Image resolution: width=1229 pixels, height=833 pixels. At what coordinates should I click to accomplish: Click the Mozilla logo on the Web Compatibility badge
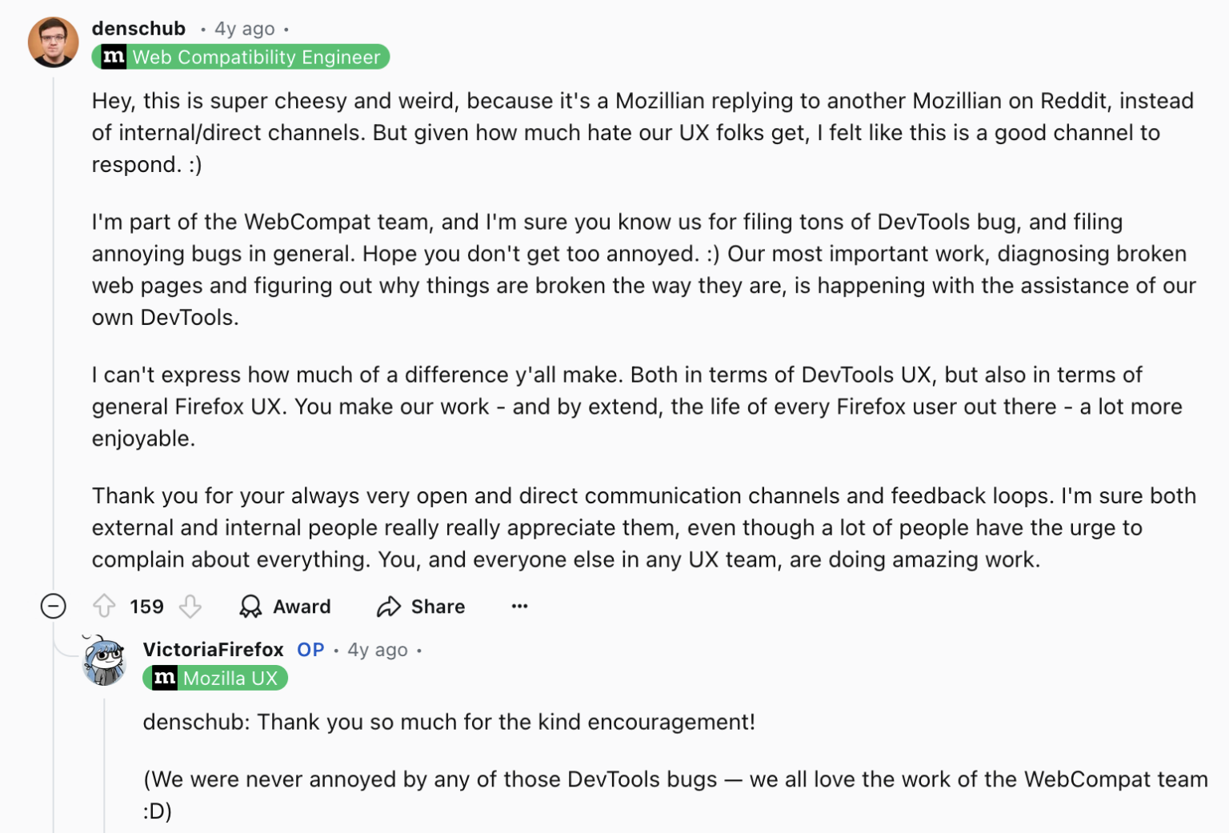(x=113, y=57)
